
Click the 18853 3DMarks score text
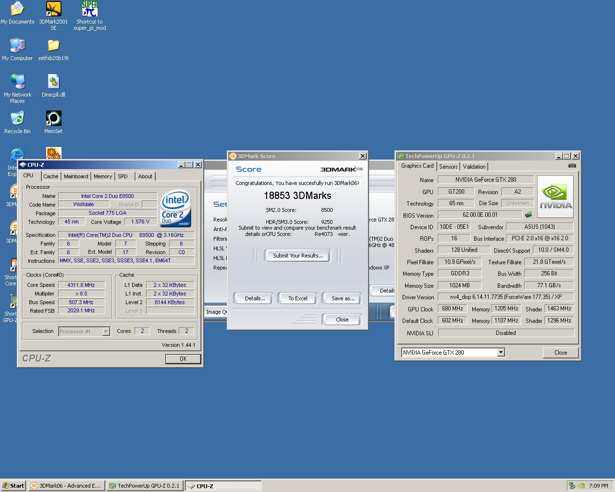(x=297, y=196)
